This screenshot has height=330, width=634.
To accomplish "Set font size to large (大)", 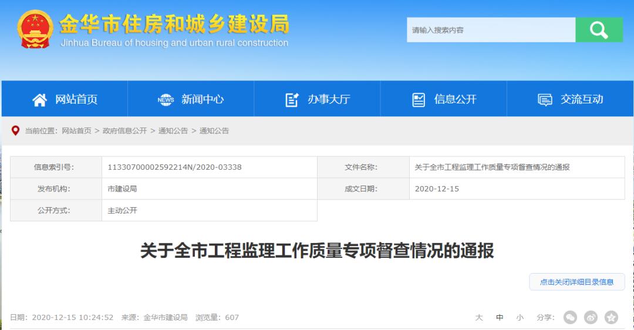I will click(x=479, y=317).
